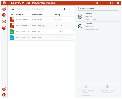This screenshot has width=122, height=99.
Task: Click blue document icon of файл2.docx
Action: point(12,38)
